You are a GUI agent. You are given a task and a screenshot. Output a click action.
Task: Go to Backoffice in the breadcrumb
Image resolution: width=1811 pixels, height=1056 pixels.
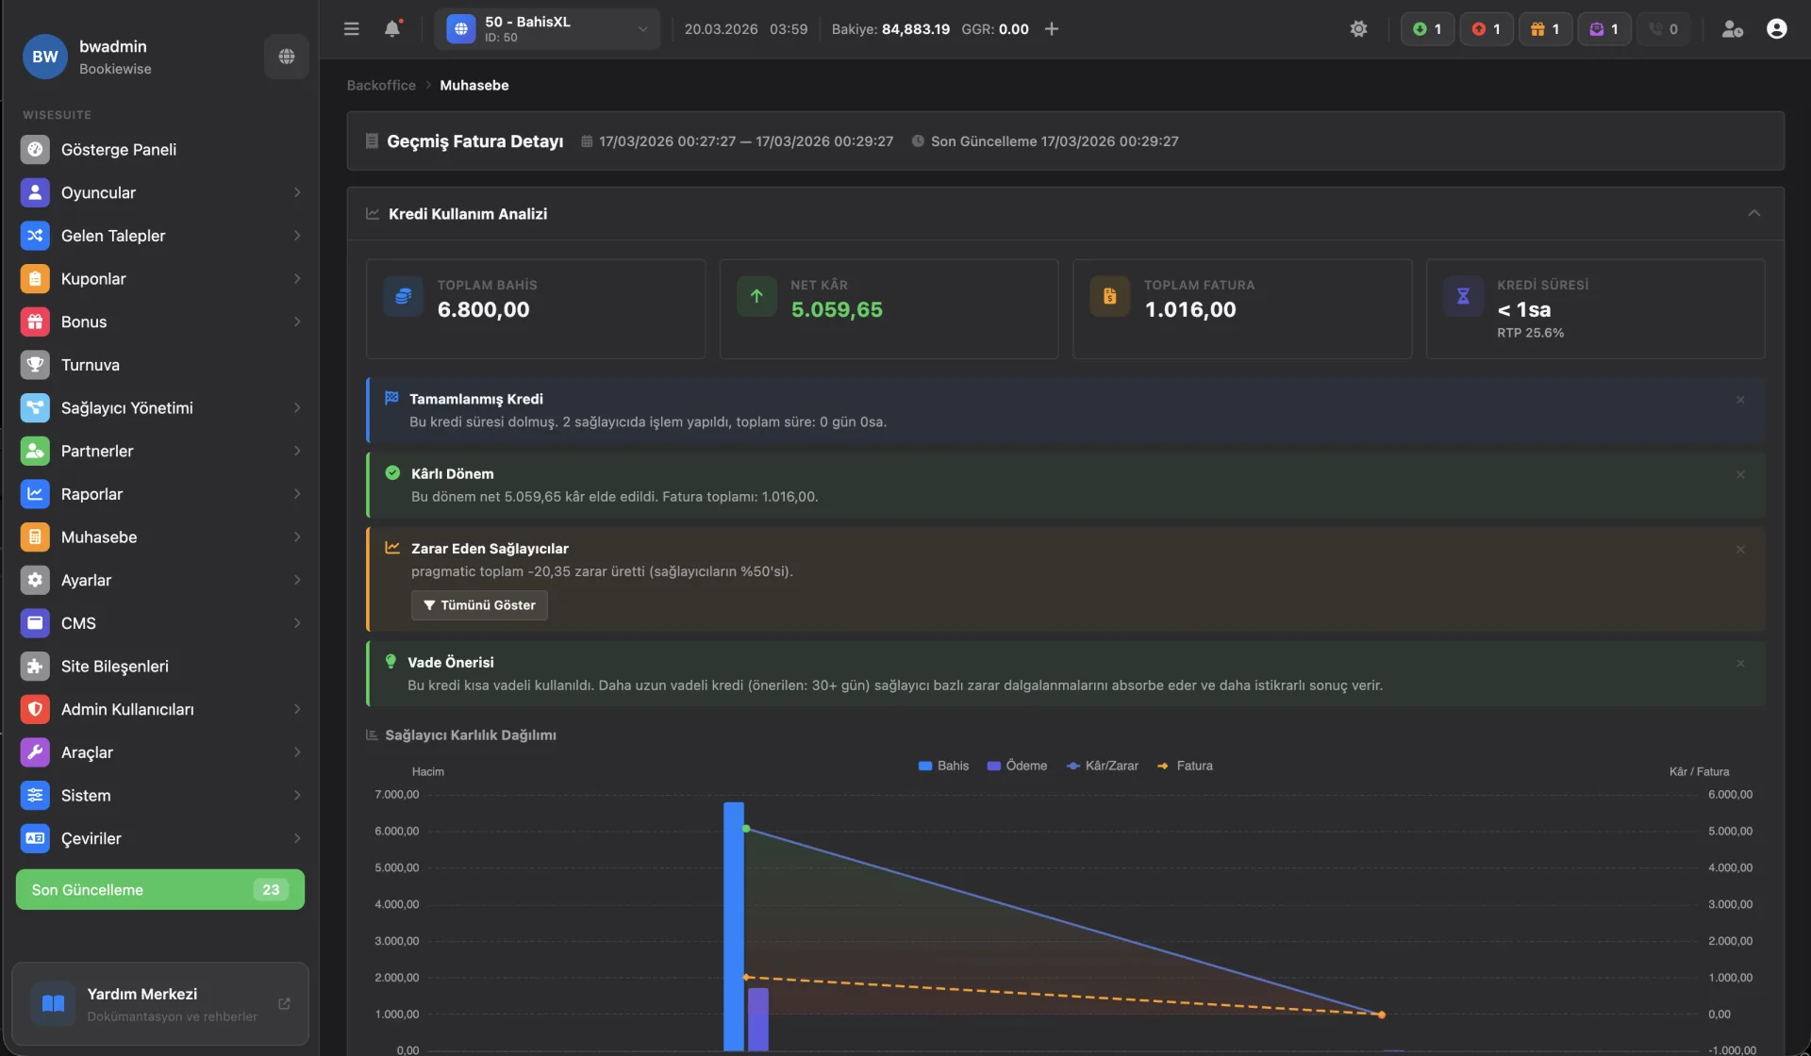(x=380, y=85)
